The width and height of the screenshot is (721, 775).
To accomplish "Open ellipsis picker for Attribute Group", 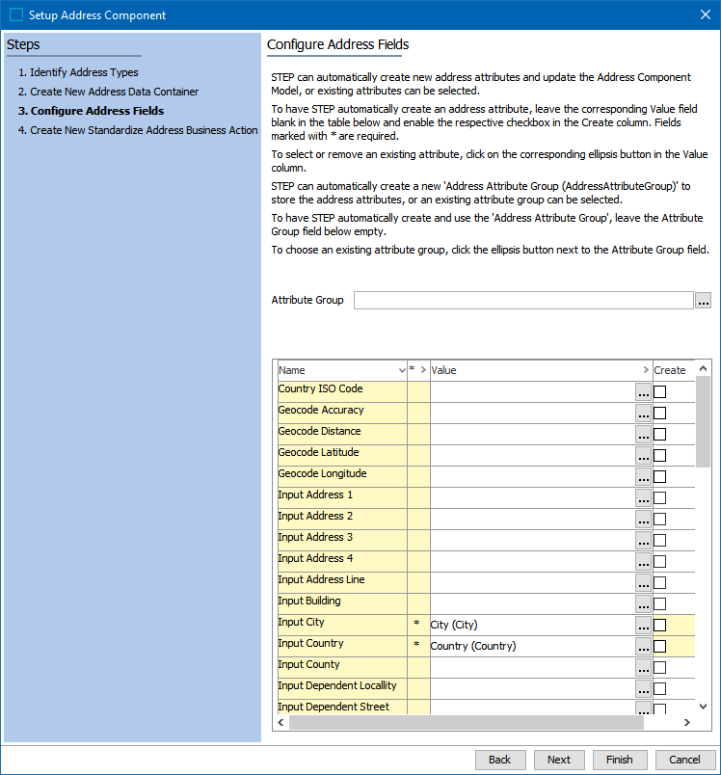I will coord(703,300).
